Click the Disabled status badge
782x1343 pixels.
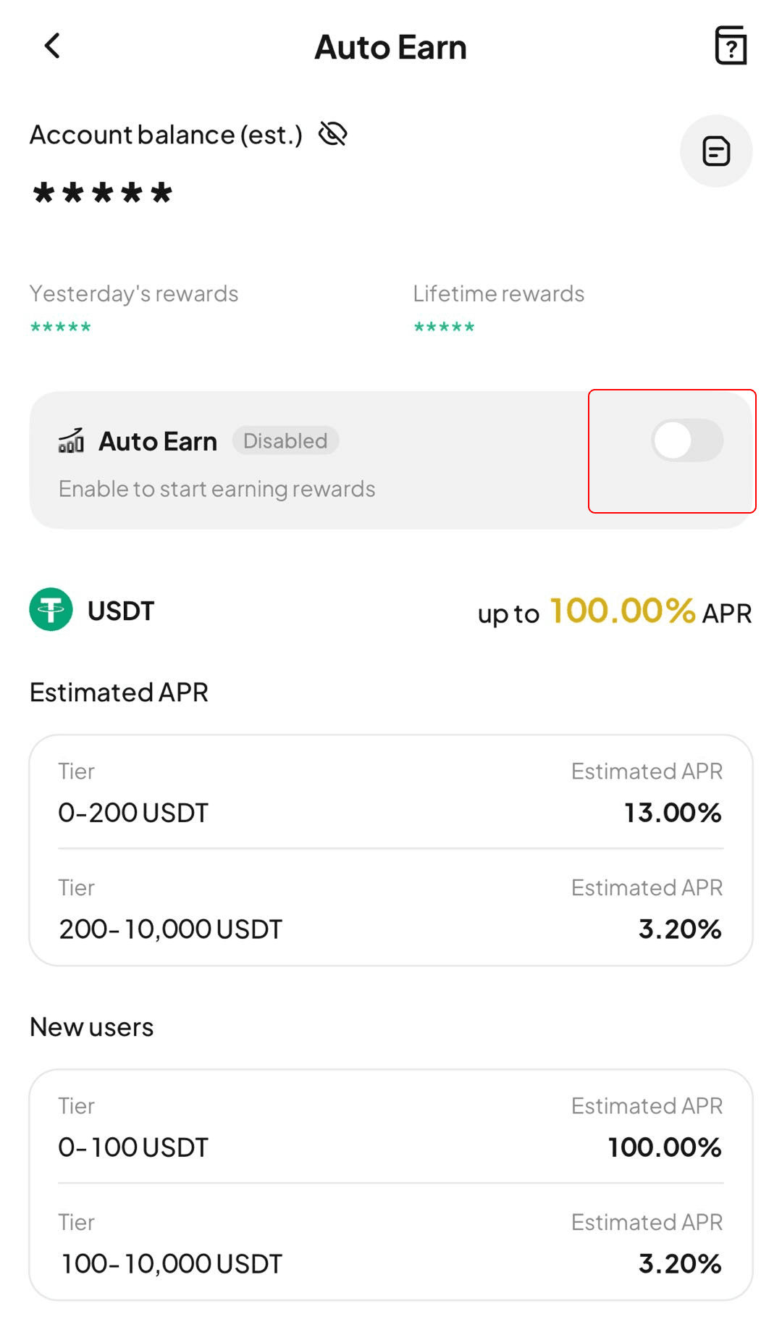285,440
